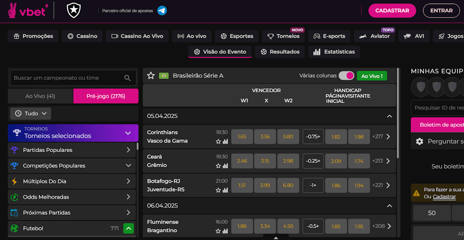Open the Aviator game menu
Viewport: 464px width, 240px height.
[x=374, y=36]
